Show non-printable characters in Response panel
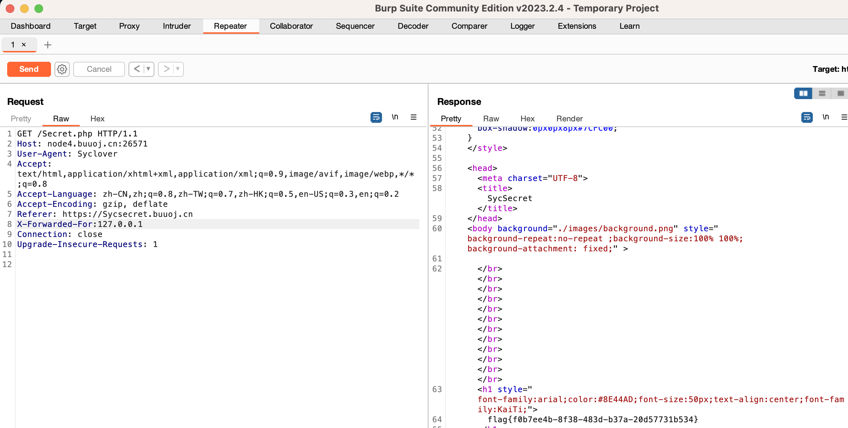This screenshot has height=428, width=848. tap(826, 117)
